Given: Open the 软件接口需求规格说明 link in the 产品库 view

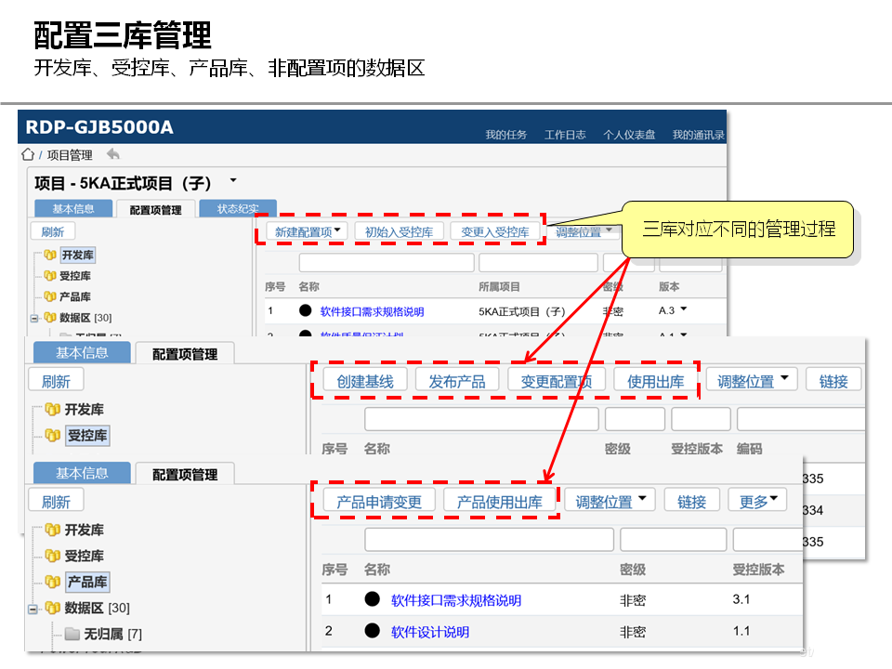Looking at the screenshot, I should (x=456, y=599).
